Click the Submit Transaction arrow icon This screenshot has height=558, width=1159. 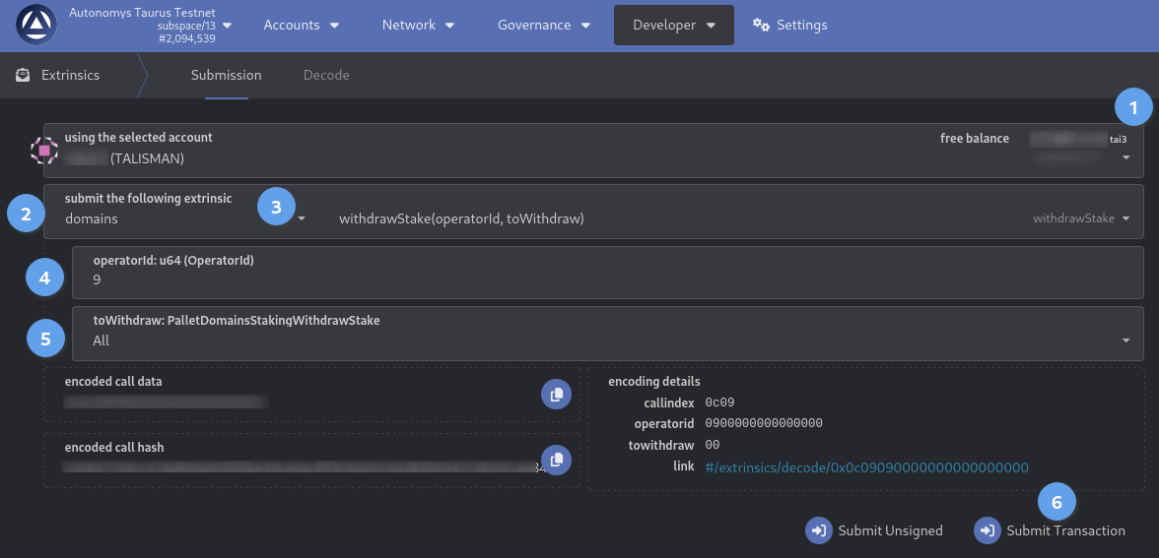click(x=987, y=530)
